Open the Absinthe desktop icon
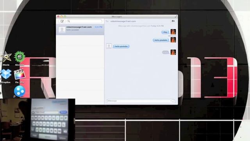Screen dimensions: 250x141 (x=20, y=57)
